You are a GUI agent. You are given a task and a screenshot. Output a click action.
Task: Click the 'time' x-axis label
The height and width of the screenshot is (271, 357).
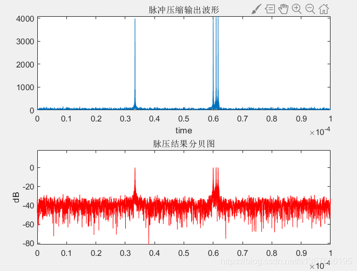point(184,131)
